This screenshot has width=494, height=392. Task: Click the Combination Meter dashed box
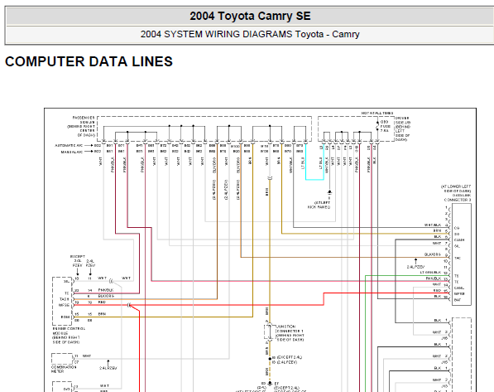[62, 359]
